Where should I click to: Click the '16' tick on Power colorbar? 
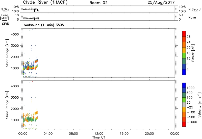[188, 53]
